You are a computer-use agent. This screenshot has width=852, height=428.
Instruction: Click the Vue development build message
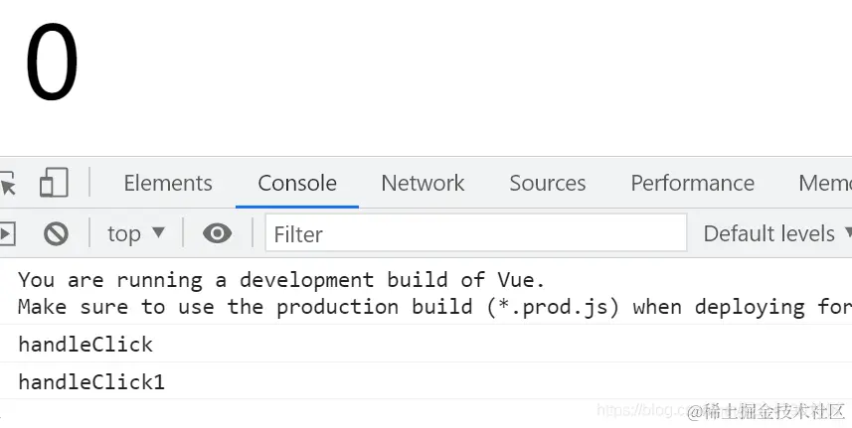coord(281,280)
